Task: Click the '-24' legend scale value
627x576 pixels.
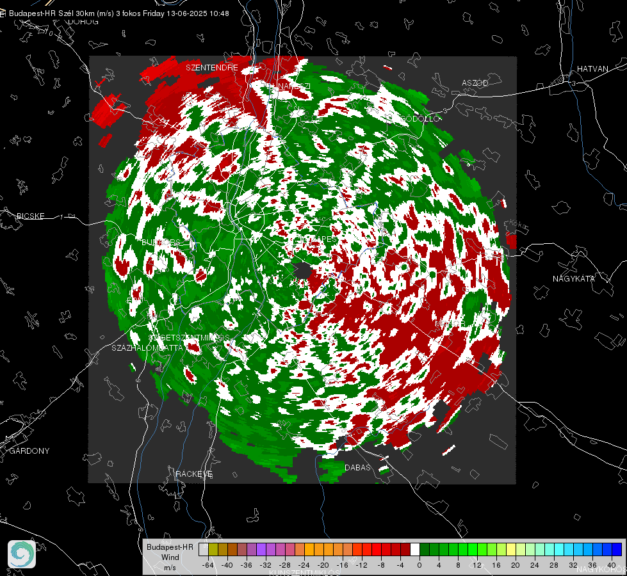Action: pyautogui.click(x=304, y=565)
